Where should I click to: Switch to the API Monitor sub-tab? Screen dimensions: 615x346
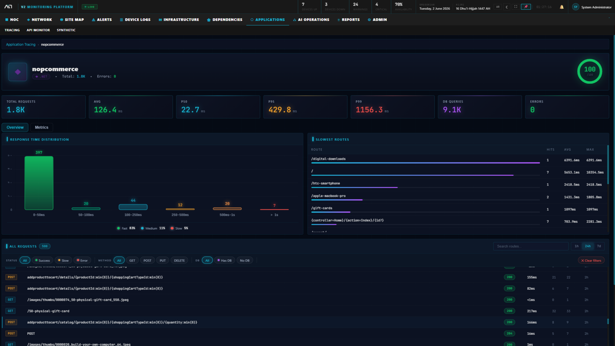tap(38, 30)
